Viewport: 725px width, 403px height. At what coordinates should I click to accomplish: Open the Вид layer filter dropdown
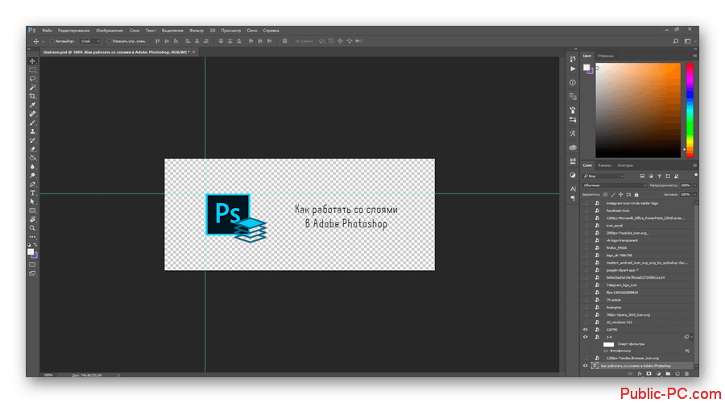coord(603,177)
